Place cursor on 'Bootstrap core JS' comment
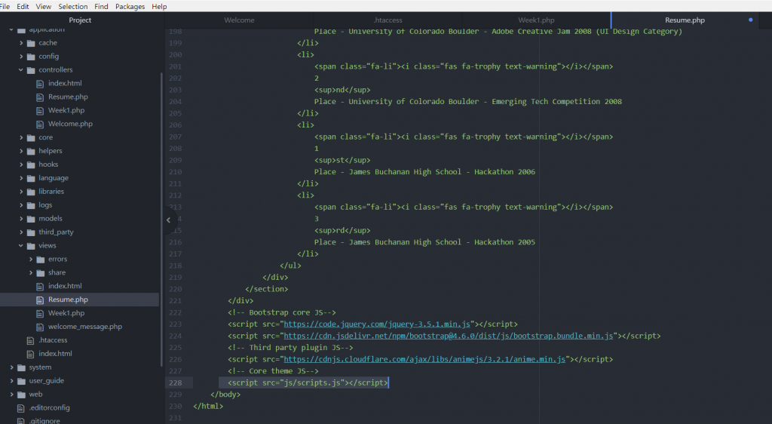Image resolution: width=772 pixels, height=424 pixels. (x=282, y=312)
